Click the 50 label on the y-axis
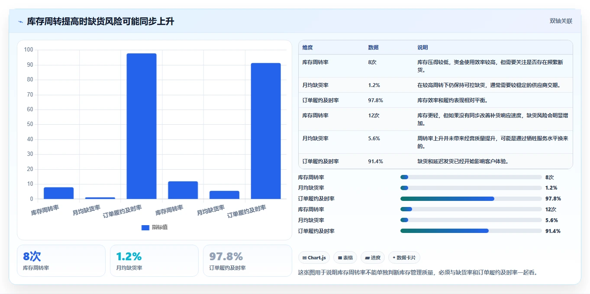 click(30, 124)
